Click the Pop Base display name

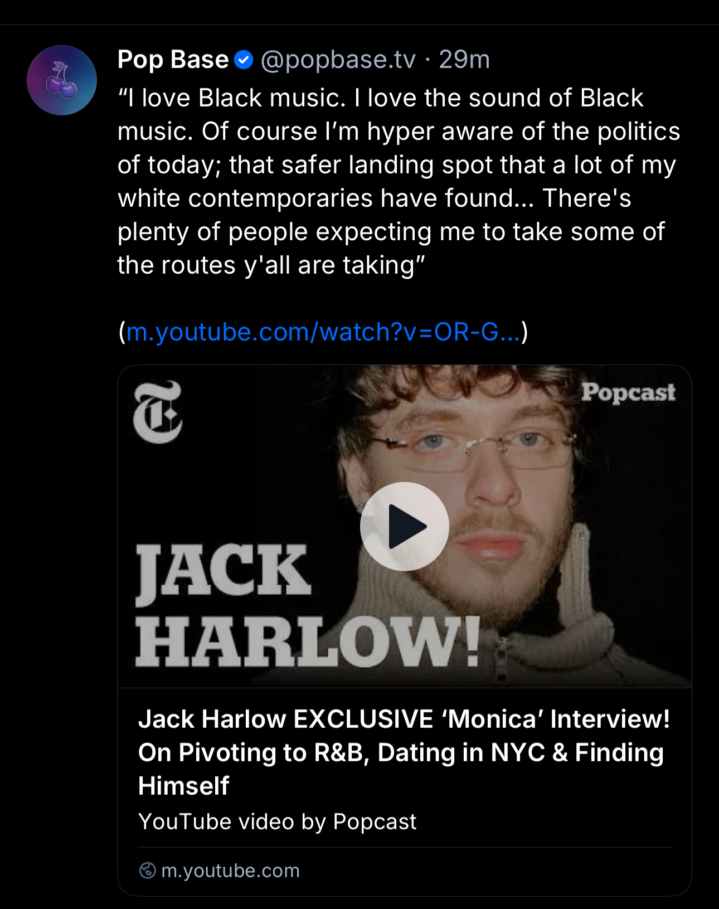[x=173, y=60]
